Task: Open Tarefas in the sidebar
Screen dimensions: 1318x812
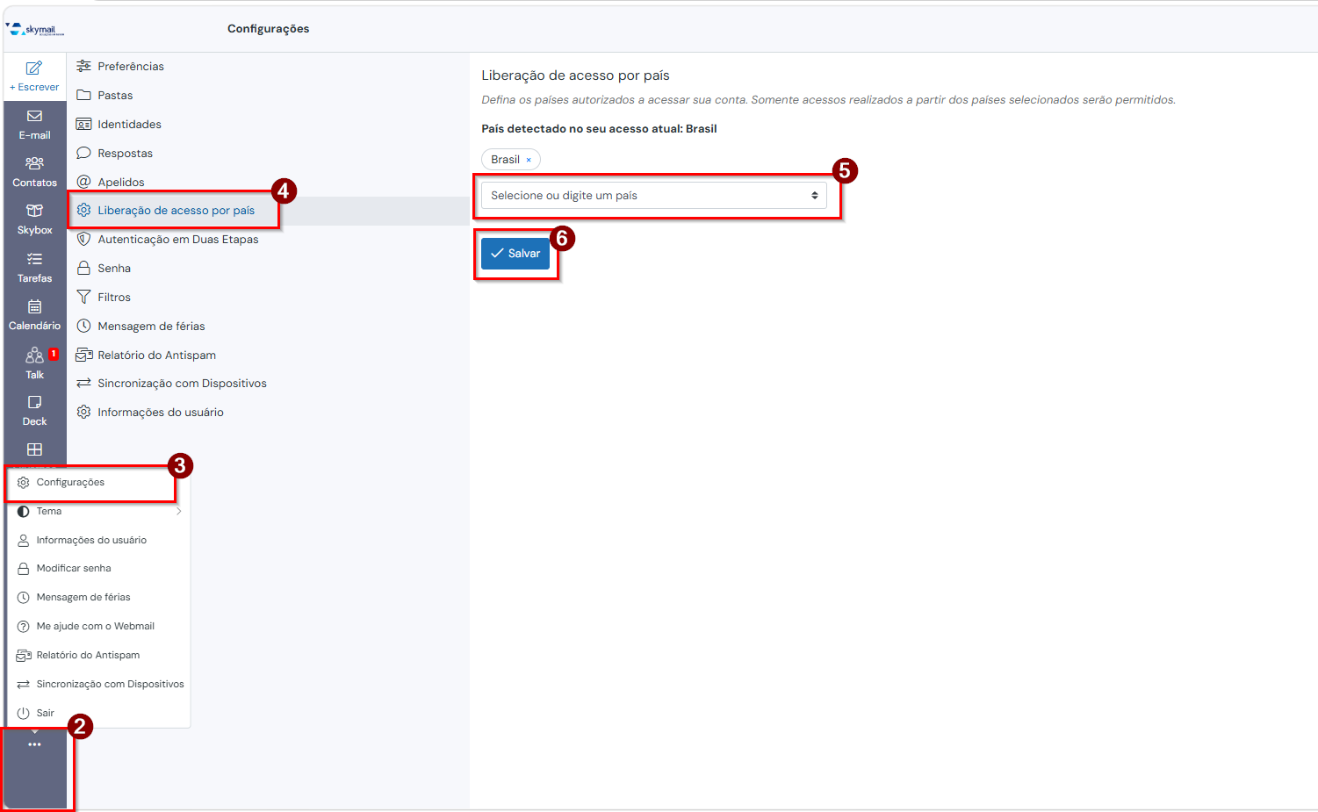Action: tap(34, 268)
